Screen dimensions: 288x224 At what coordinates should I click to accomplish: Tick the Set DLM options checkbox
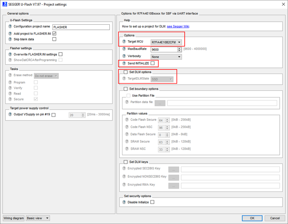[x=126, y=72]
